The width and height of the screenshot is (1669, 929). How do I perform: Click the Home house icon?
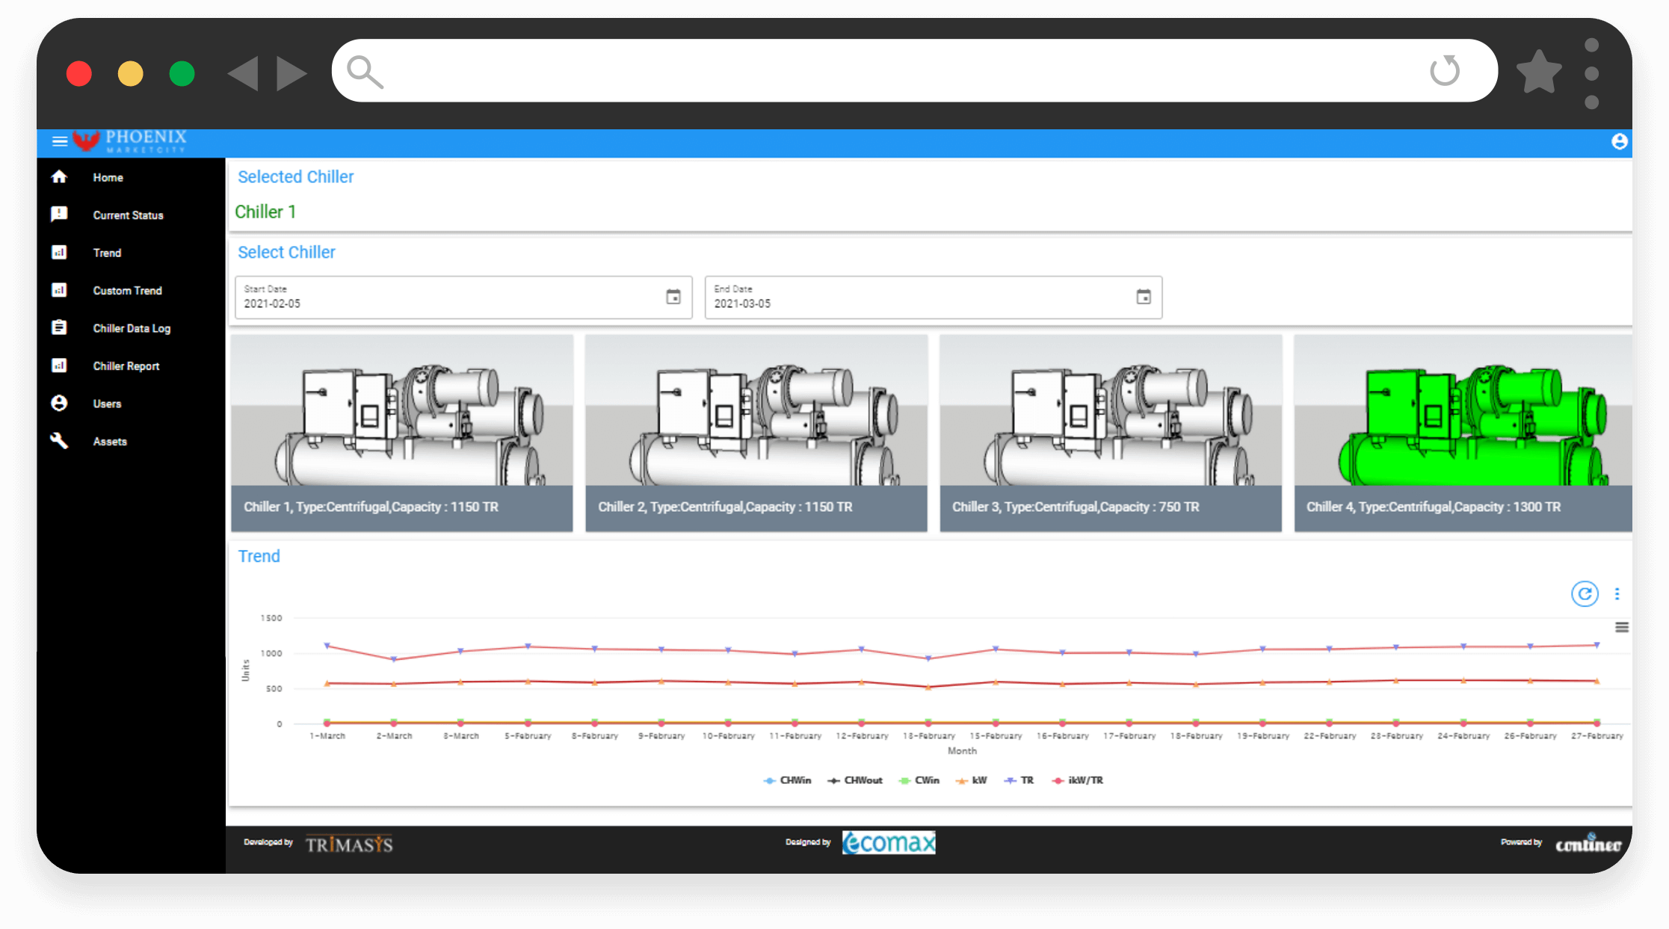click(59, 177)
